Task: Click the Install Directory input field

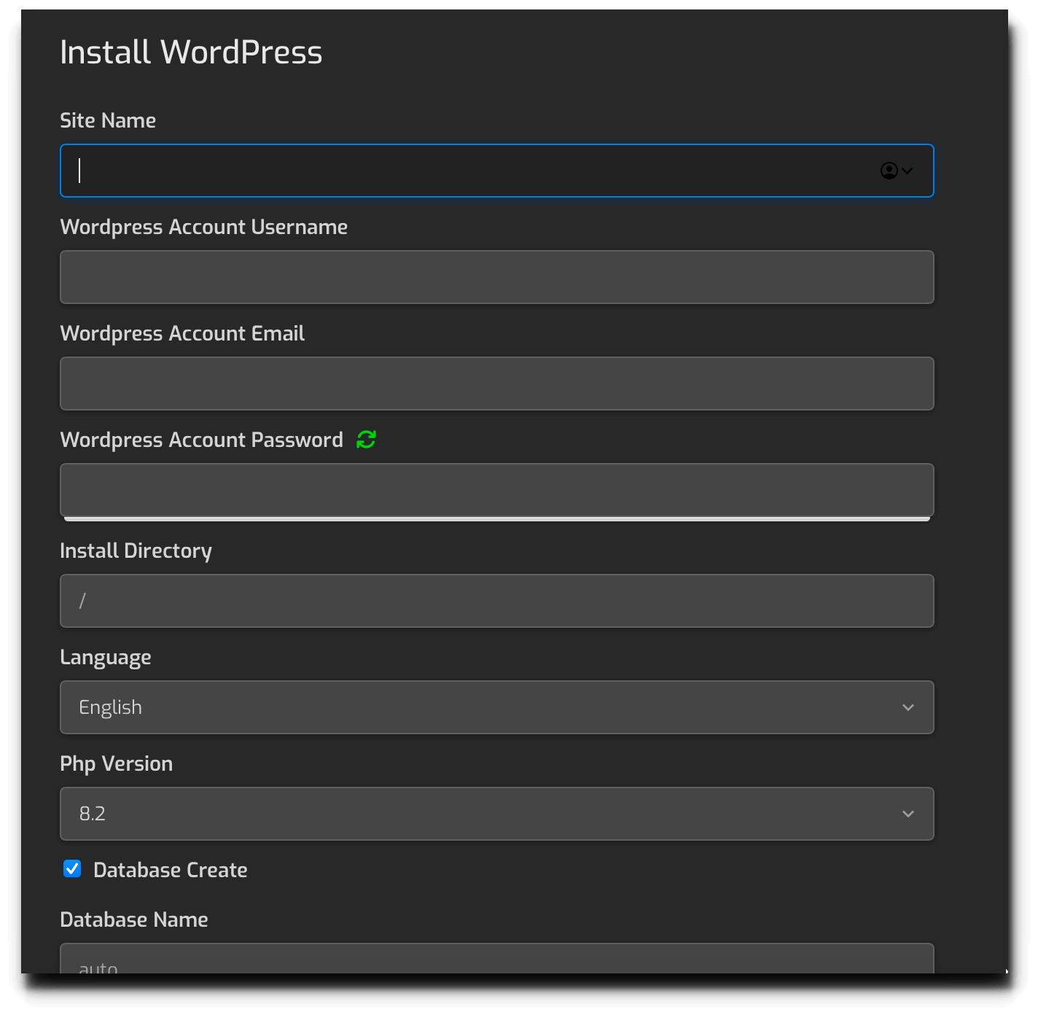Action: (x=497, y=601)
